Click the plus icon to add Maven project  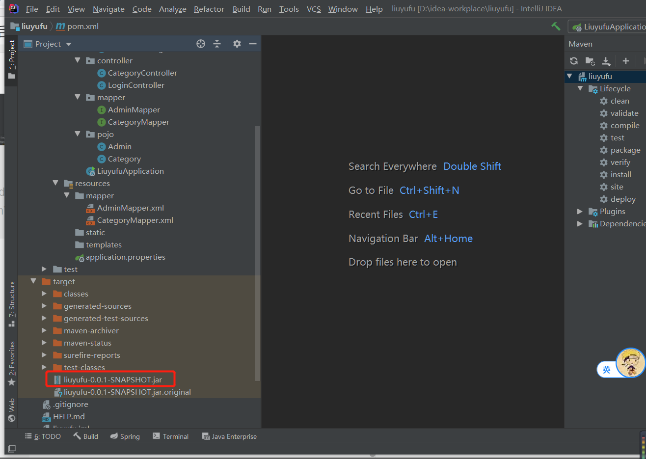(x=625, y=61)
